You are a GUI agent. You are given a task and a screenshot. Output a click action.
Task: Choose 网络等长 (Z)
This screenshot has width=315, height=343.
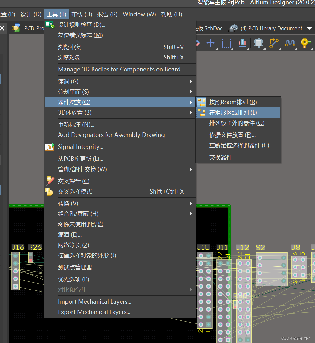[x=120, y=245]
